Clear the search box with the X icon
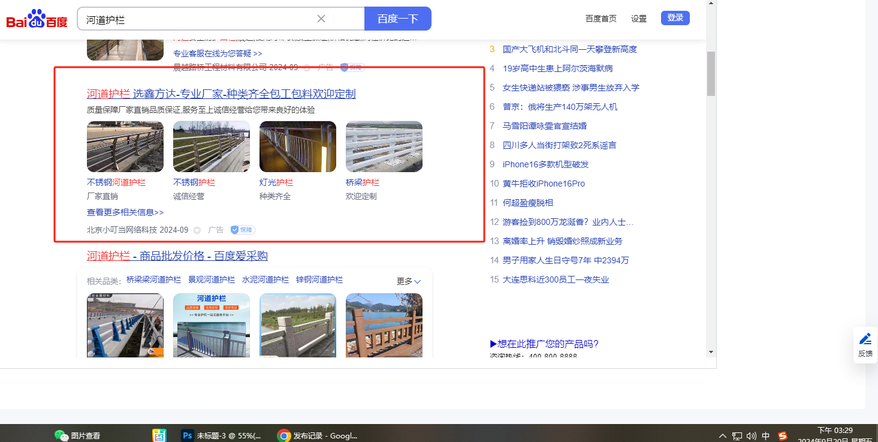The height and width of the screenshot is (442, 878). (x=321, y=19)
